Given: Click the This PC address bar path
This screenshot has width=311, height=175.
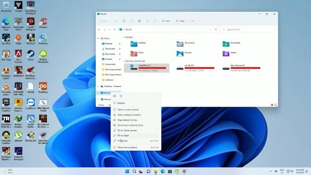Looking at the screenshot, I should point(128,30).
